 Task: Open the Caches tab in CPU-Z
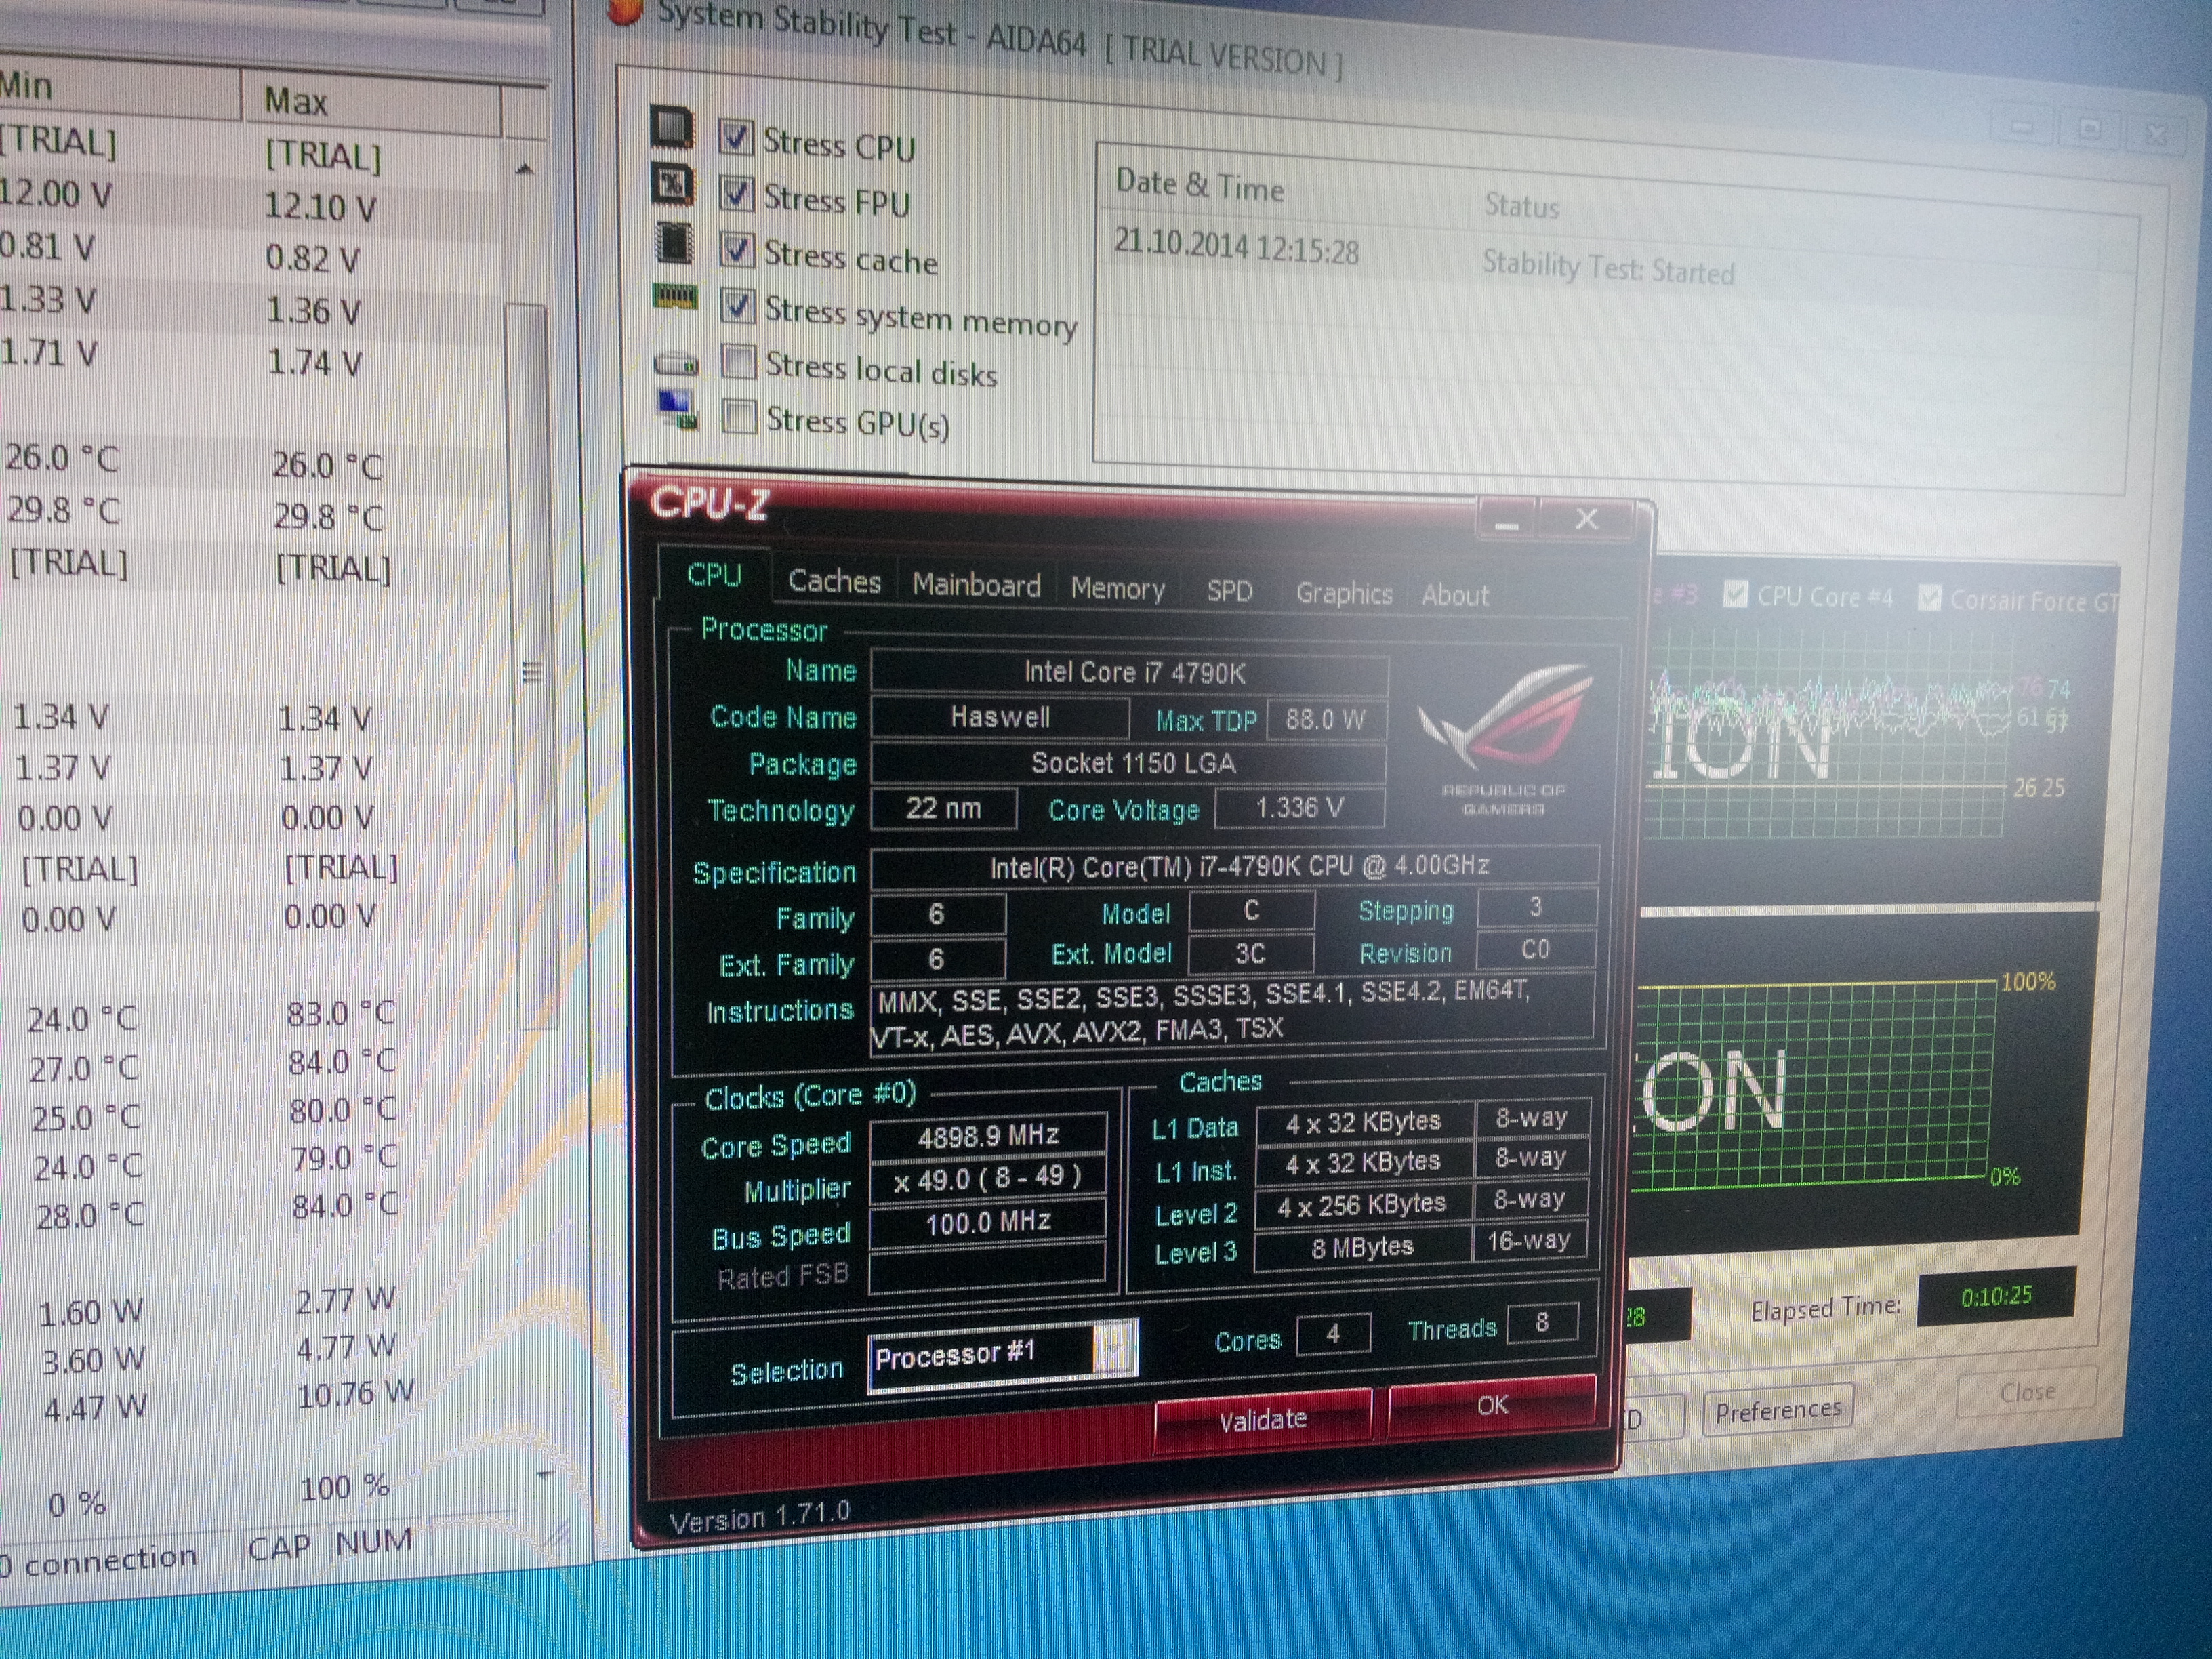(x=834, y=581)
